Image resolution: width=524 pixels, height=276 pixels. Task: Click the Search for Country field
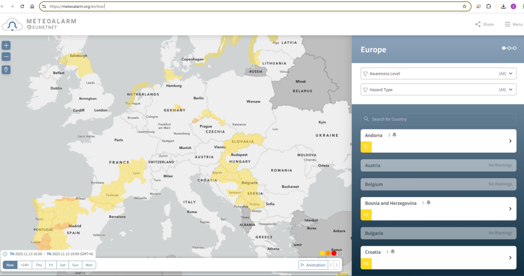tap(438, 119)
